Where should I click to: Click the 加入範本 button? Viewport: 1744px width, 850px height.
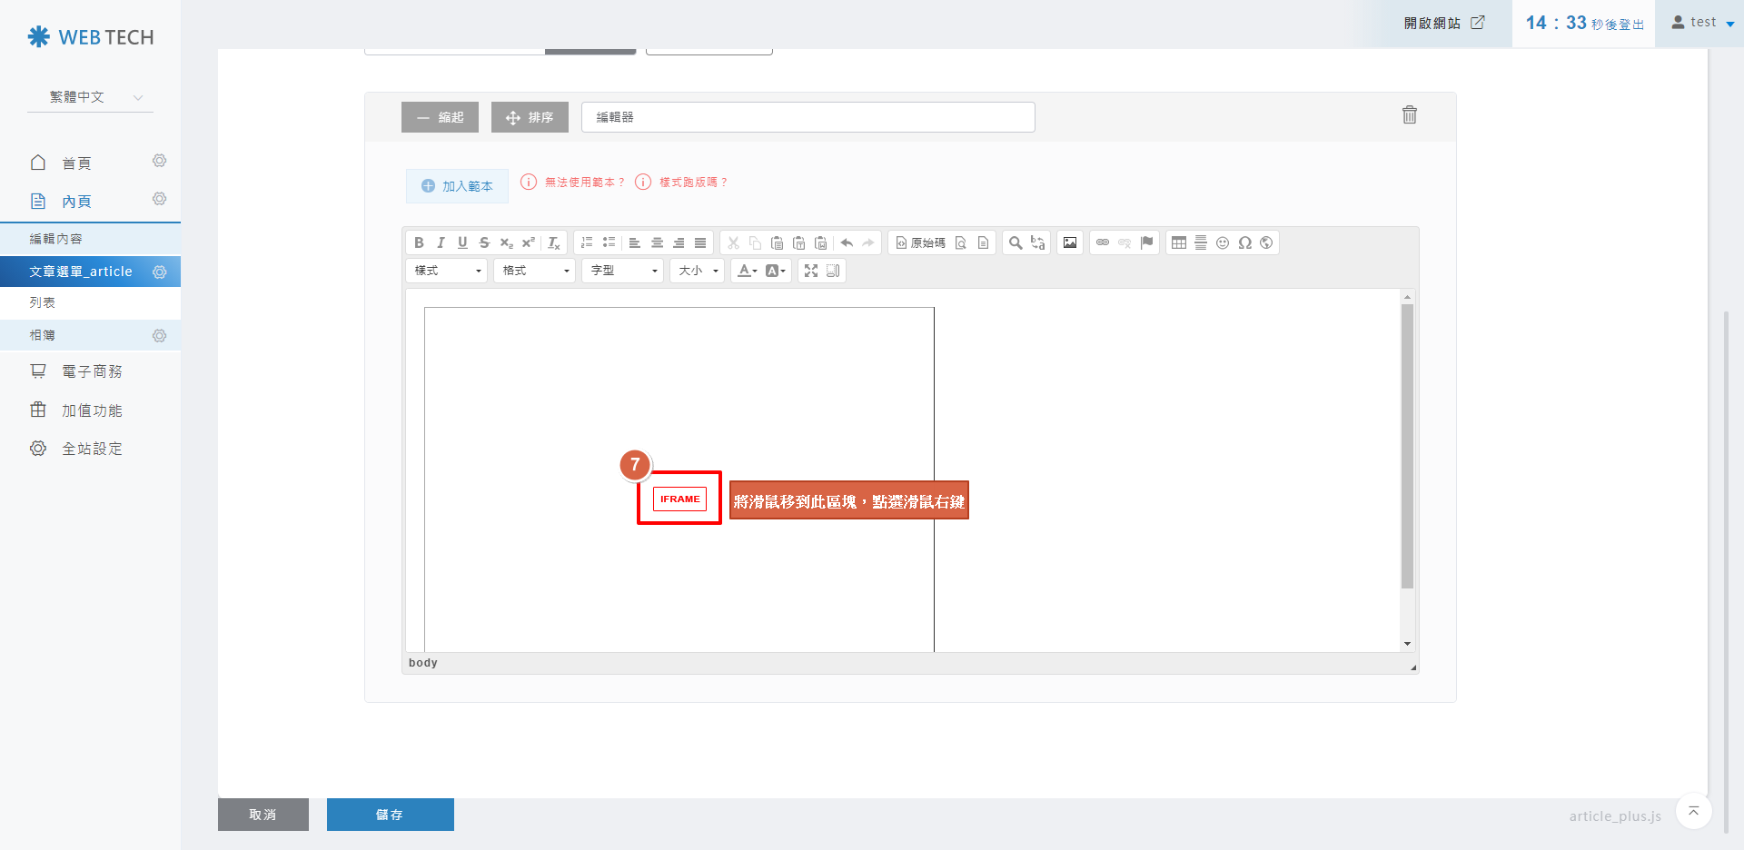457,186
